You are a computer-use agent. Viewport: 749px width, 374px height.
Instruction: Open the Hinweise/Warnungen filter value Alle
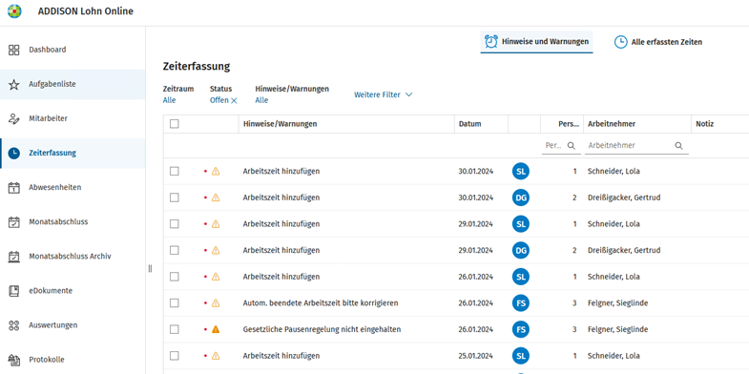point(261,100)
